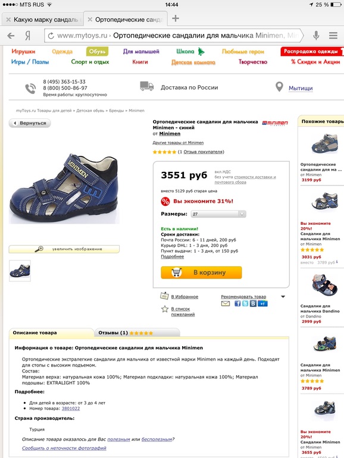Recommend product via email envelope icon
The width and height of the screenshot is (344, 458).
pyautogui.click(x=226, y=304)
